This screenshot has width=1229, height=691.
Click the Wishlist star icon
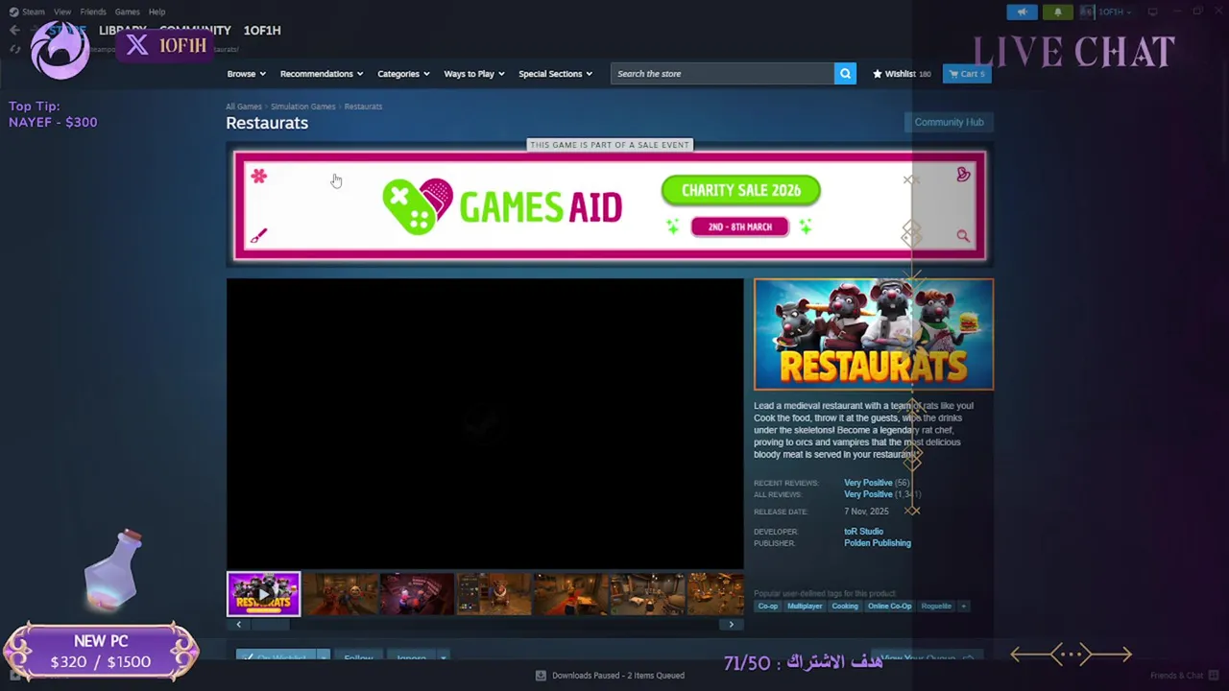tap(877, 74)
